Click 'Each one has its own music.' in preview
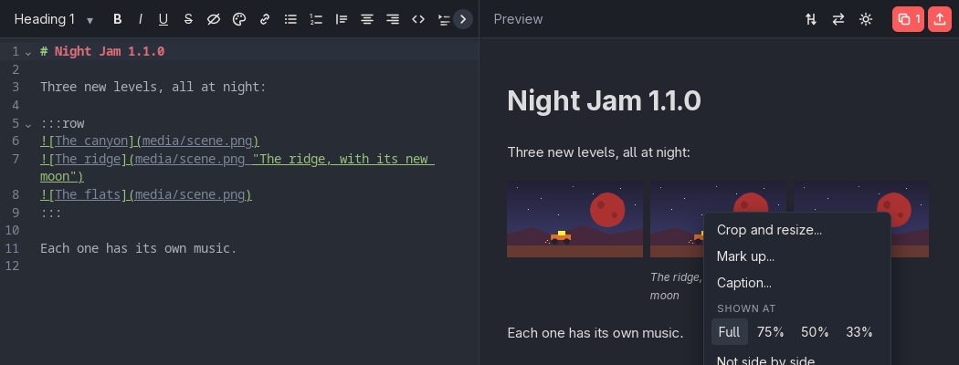This screenshot has width=959, height=365. (595, 332)
